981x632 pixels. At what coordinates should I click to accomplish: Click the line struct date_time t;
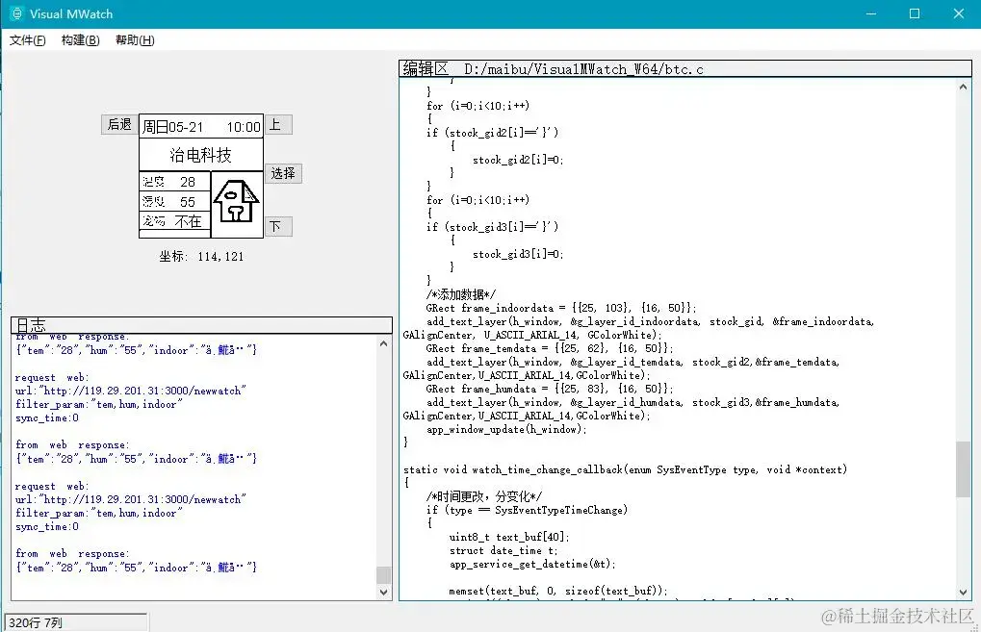point(503,551)
